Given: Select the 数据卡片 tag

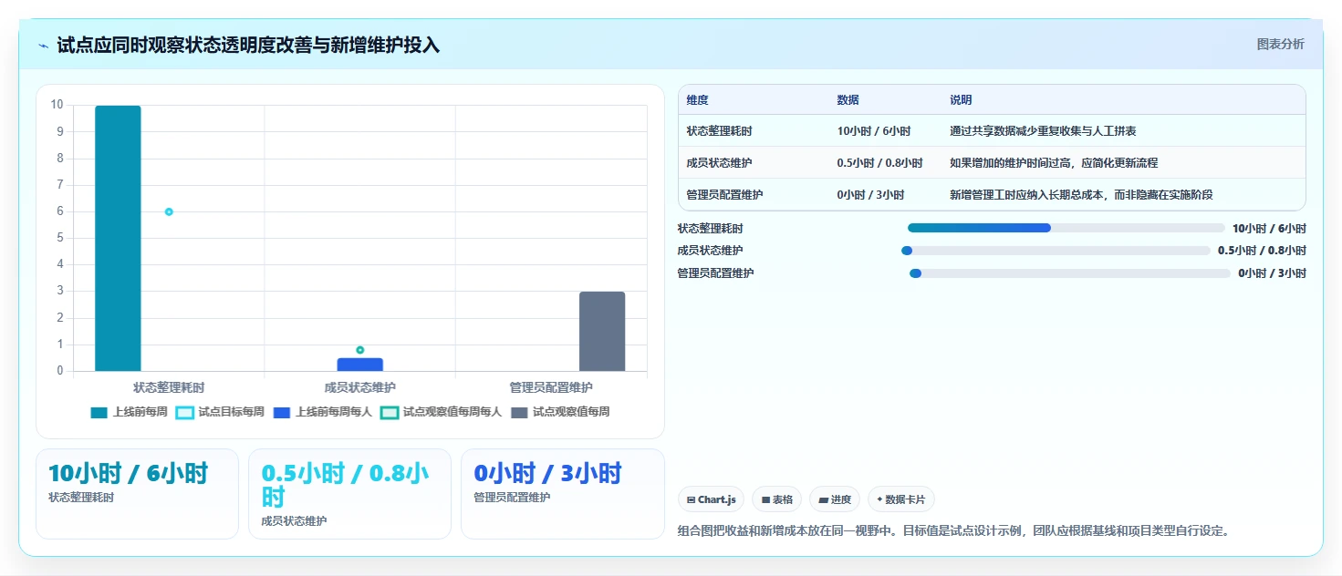Looking at the screenshot, I should (x=901, y=499).
